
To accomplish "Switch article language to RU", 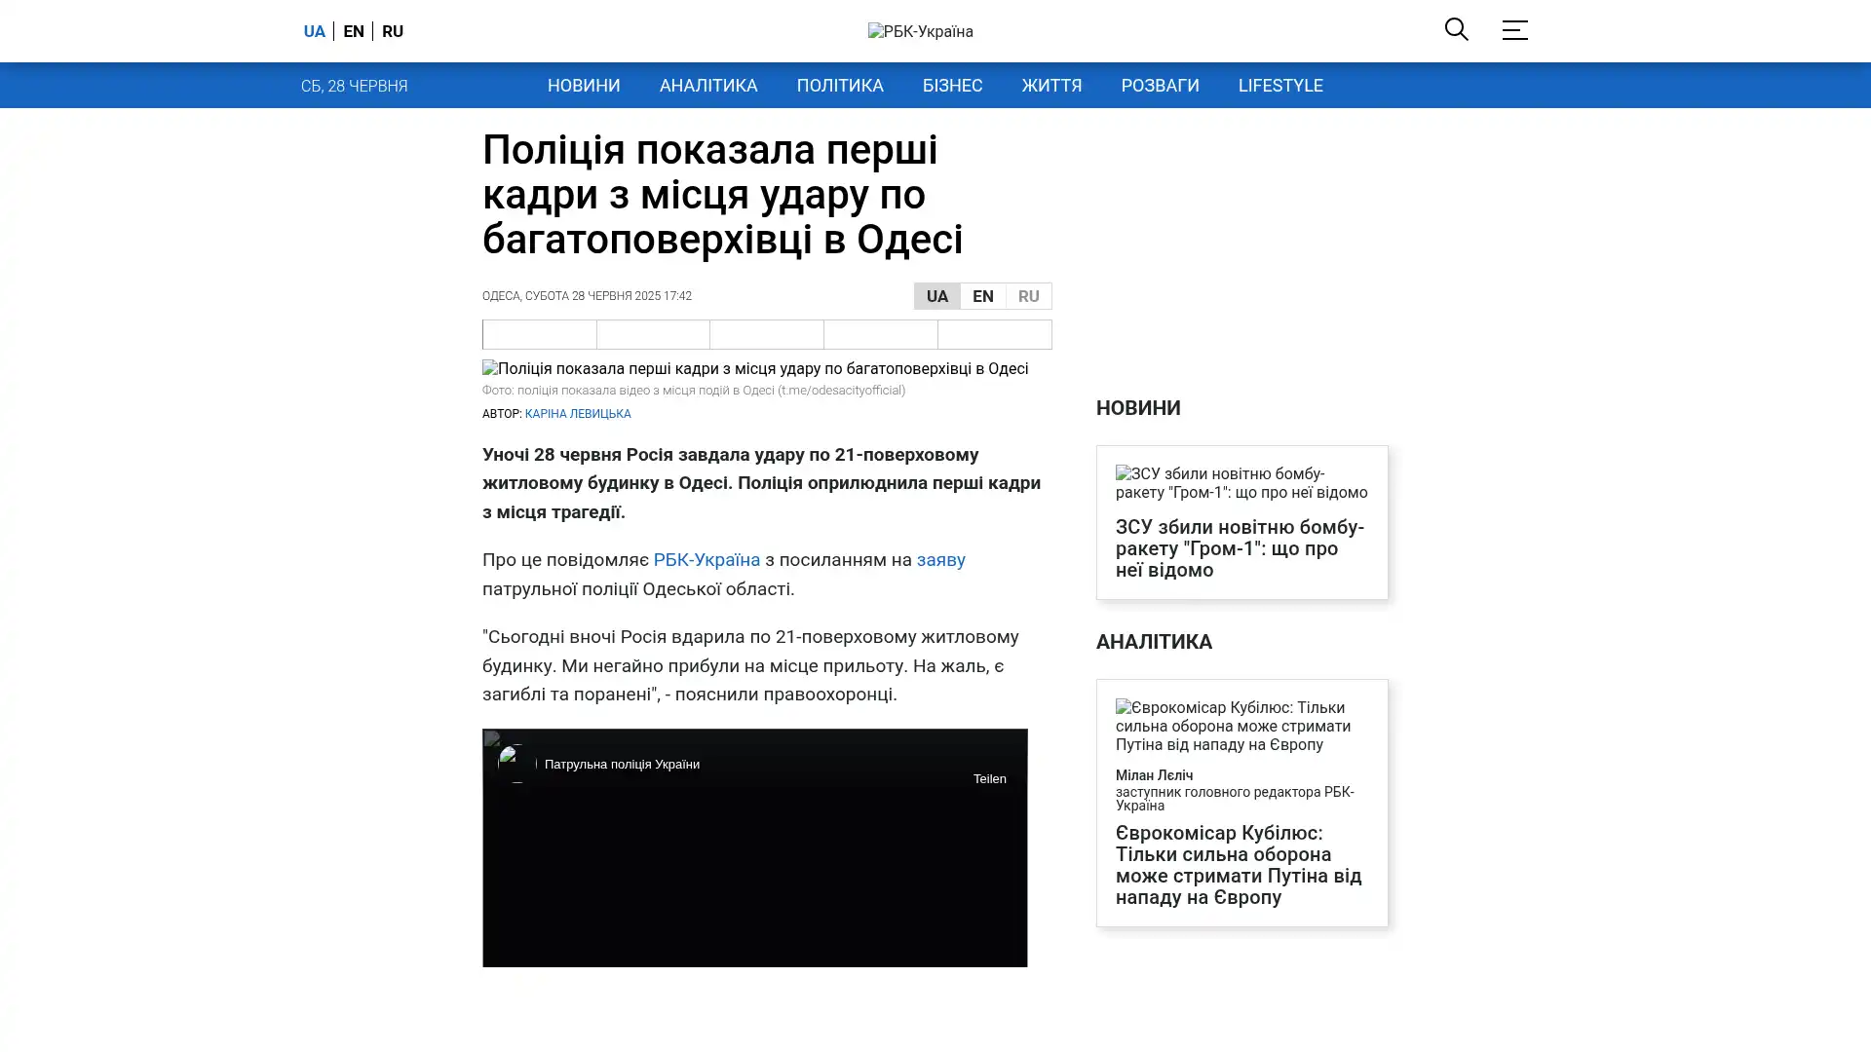I will [1028, 296].
